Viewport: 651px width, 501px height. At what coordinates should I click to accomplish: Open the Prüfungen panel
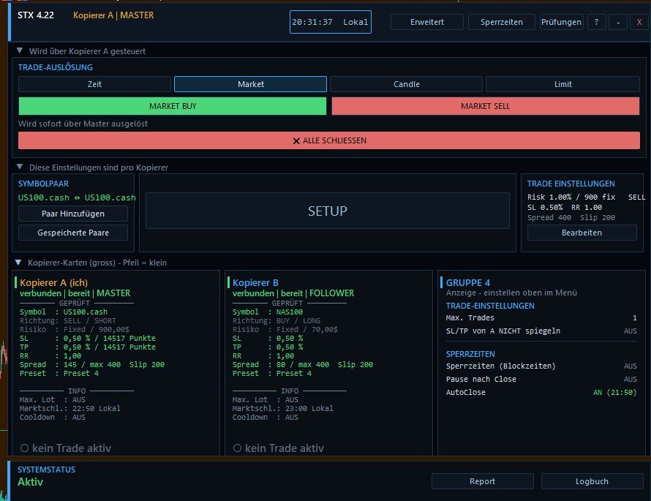tap(561, 22)
